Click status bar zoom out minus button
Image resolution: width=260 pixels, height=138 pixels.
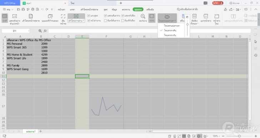tap(223, 136)
